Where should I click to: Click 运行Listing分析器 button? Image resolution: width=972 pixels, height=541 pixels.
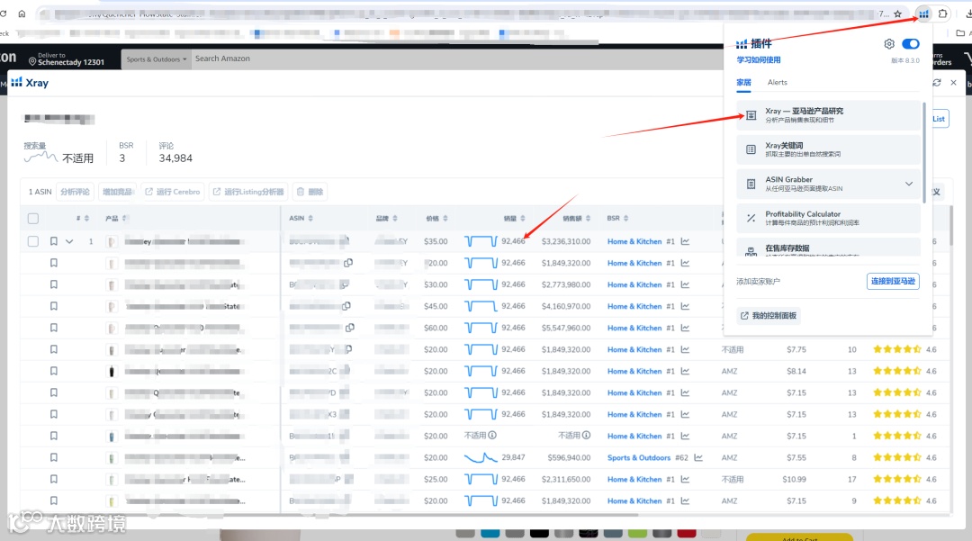248,192
